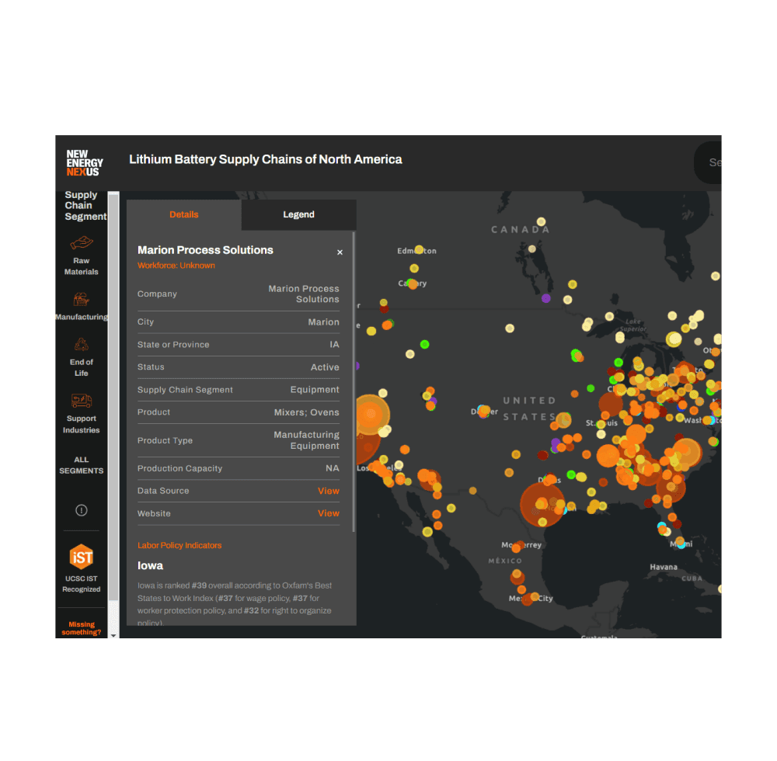The width and height of the screenshot is (777, 761).
Task: Click the marker near Edmonton
Action: pyautogui.click(x=419, y=249)
